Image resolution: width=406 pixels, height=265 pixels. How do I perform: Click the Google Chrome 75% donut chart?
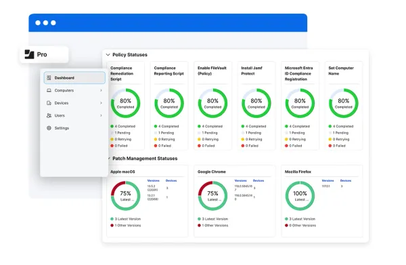tap(213, 196)
